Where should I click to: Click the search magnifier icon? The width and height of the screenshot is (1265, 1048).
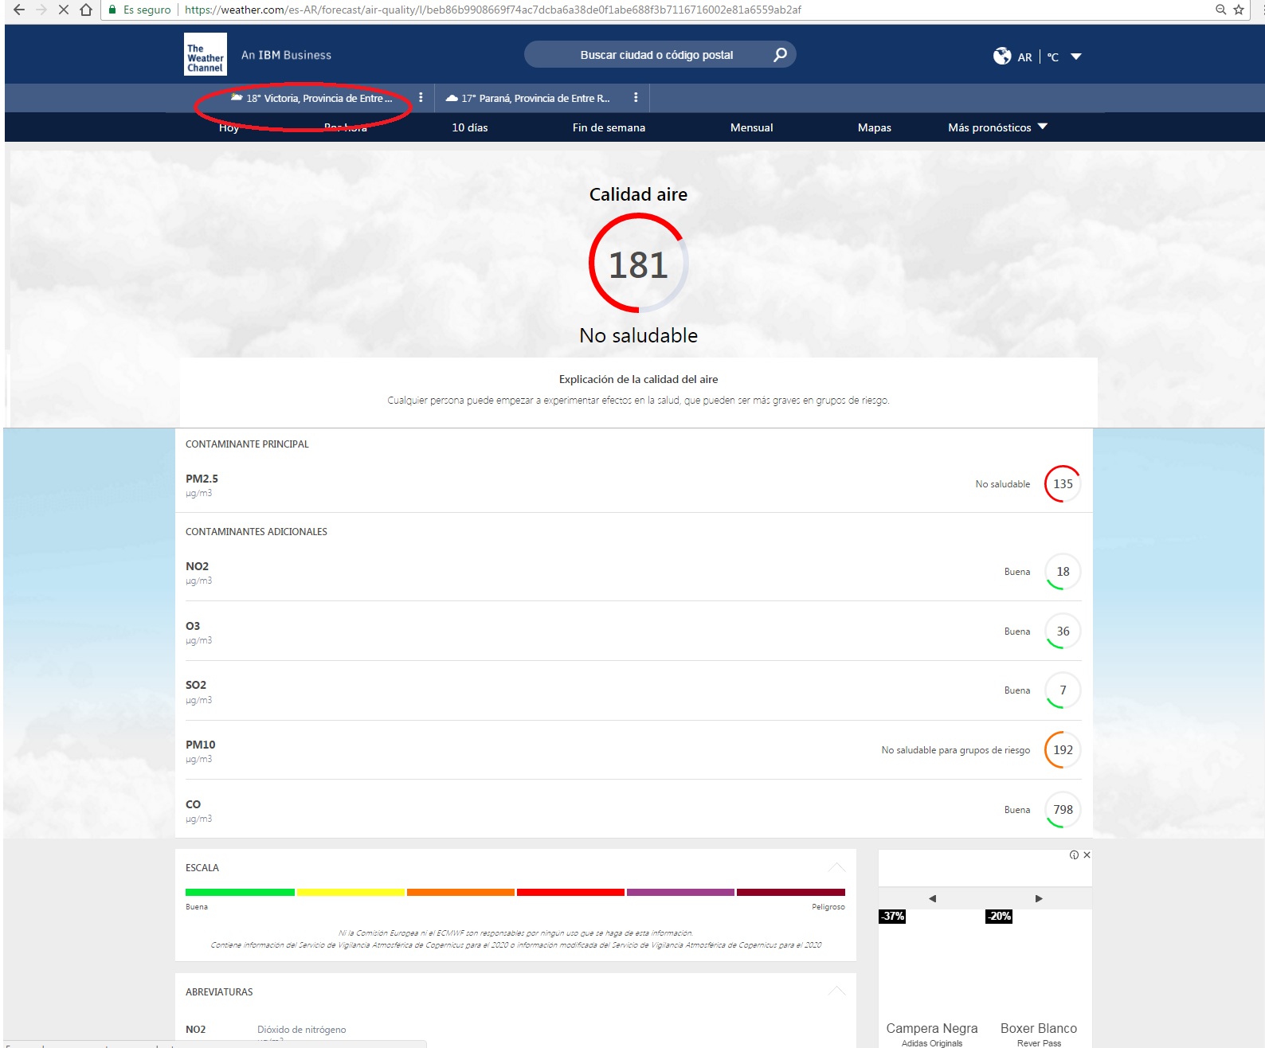coord(780,54)
